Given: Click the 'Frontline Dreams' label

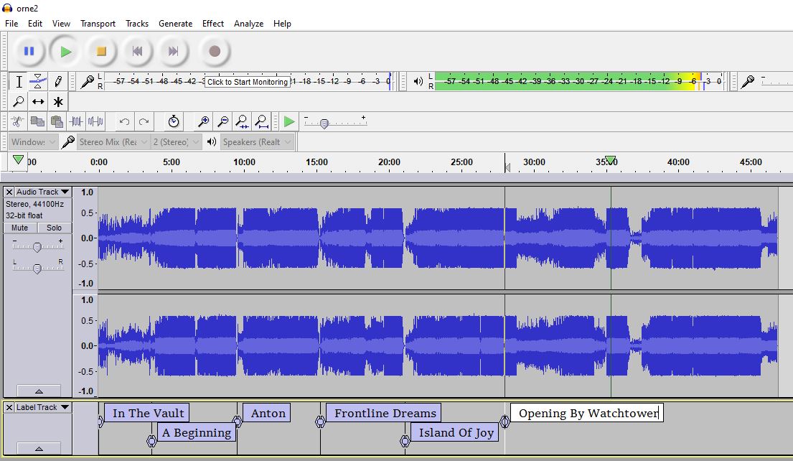Looking at the screenshot, I should [385, 413].
